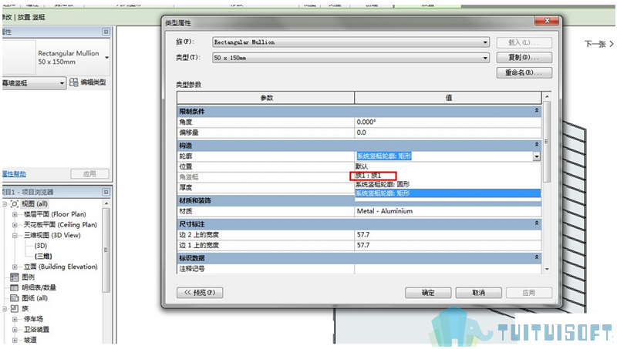Click the 复制 duplicate button
This screenshot has width=617, height=349.
[x=524, y=57]
